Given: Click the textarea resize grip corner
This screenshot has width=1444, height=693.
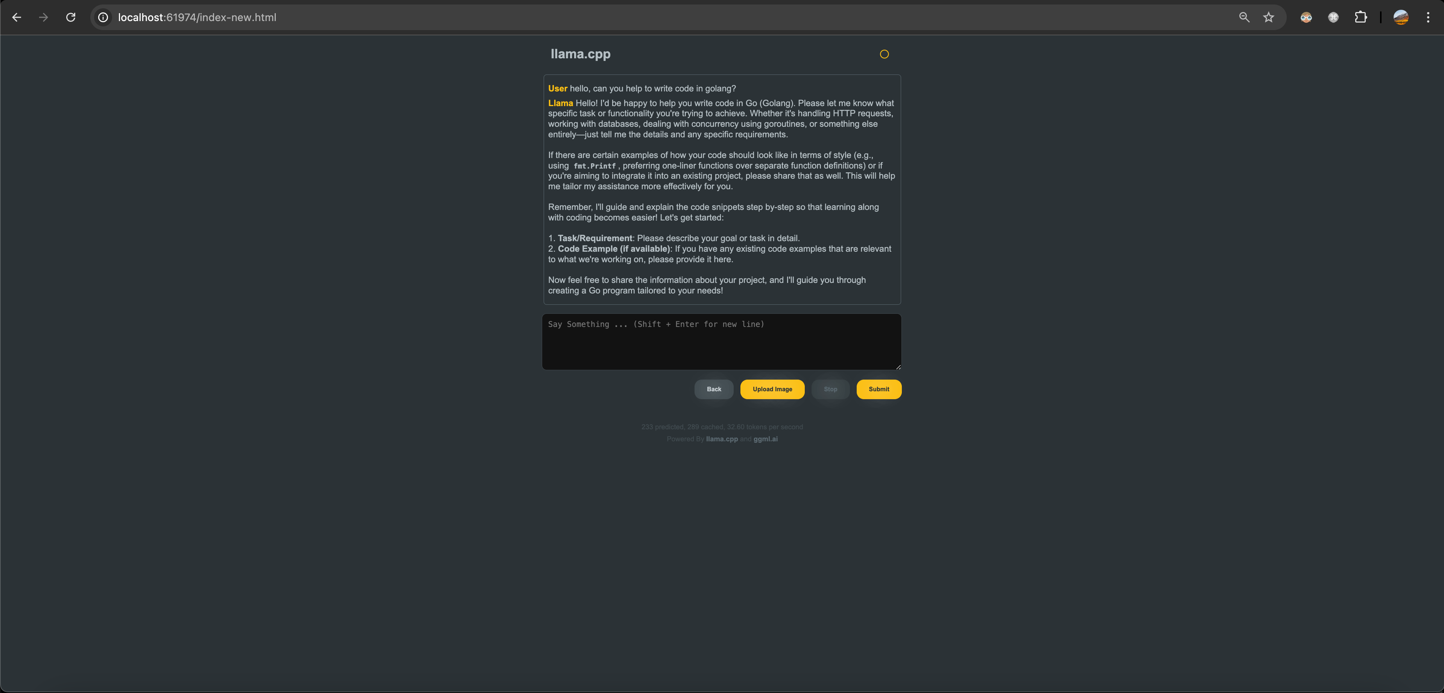Looking at the screenshot, I should tap(898, 367).
